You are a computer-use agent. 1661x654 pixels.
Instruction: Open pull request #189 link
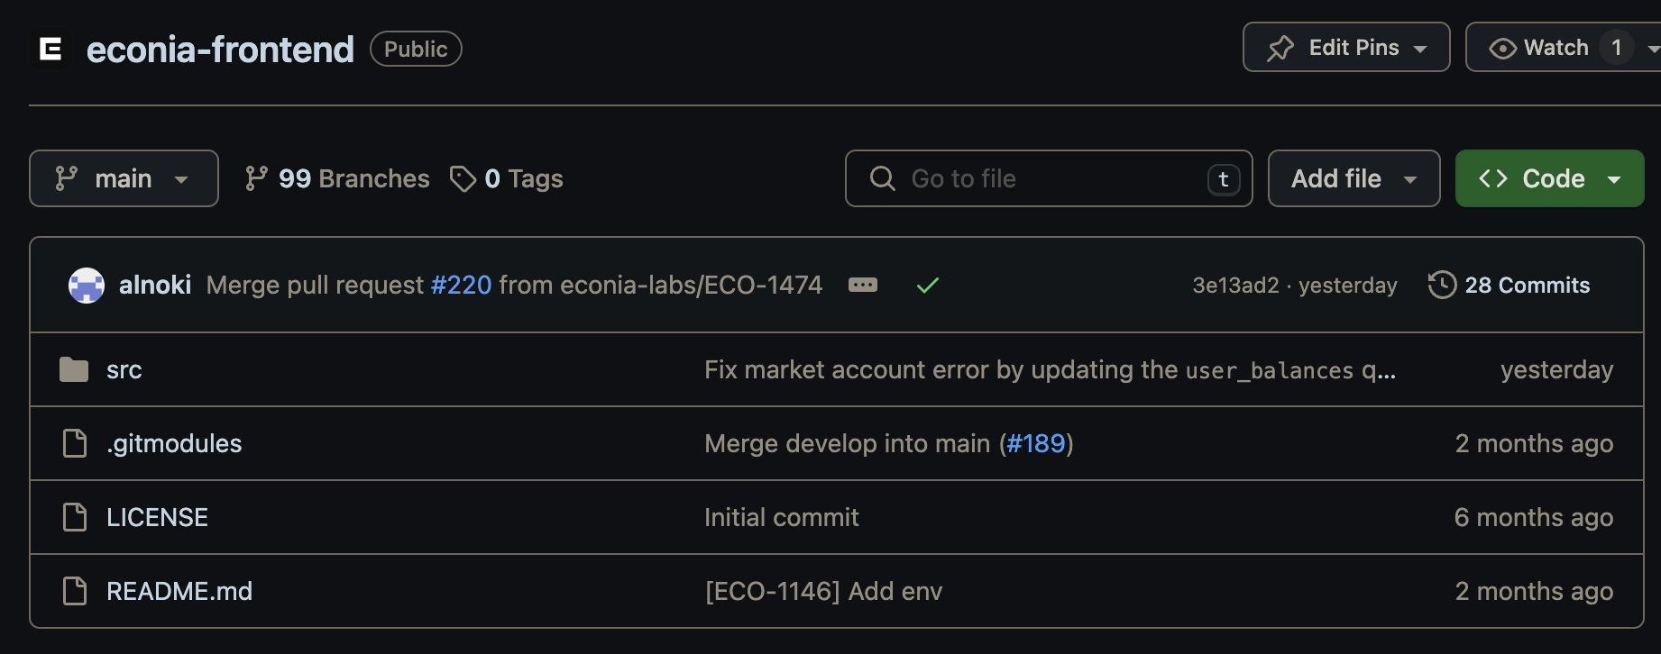coord(1036,443)
